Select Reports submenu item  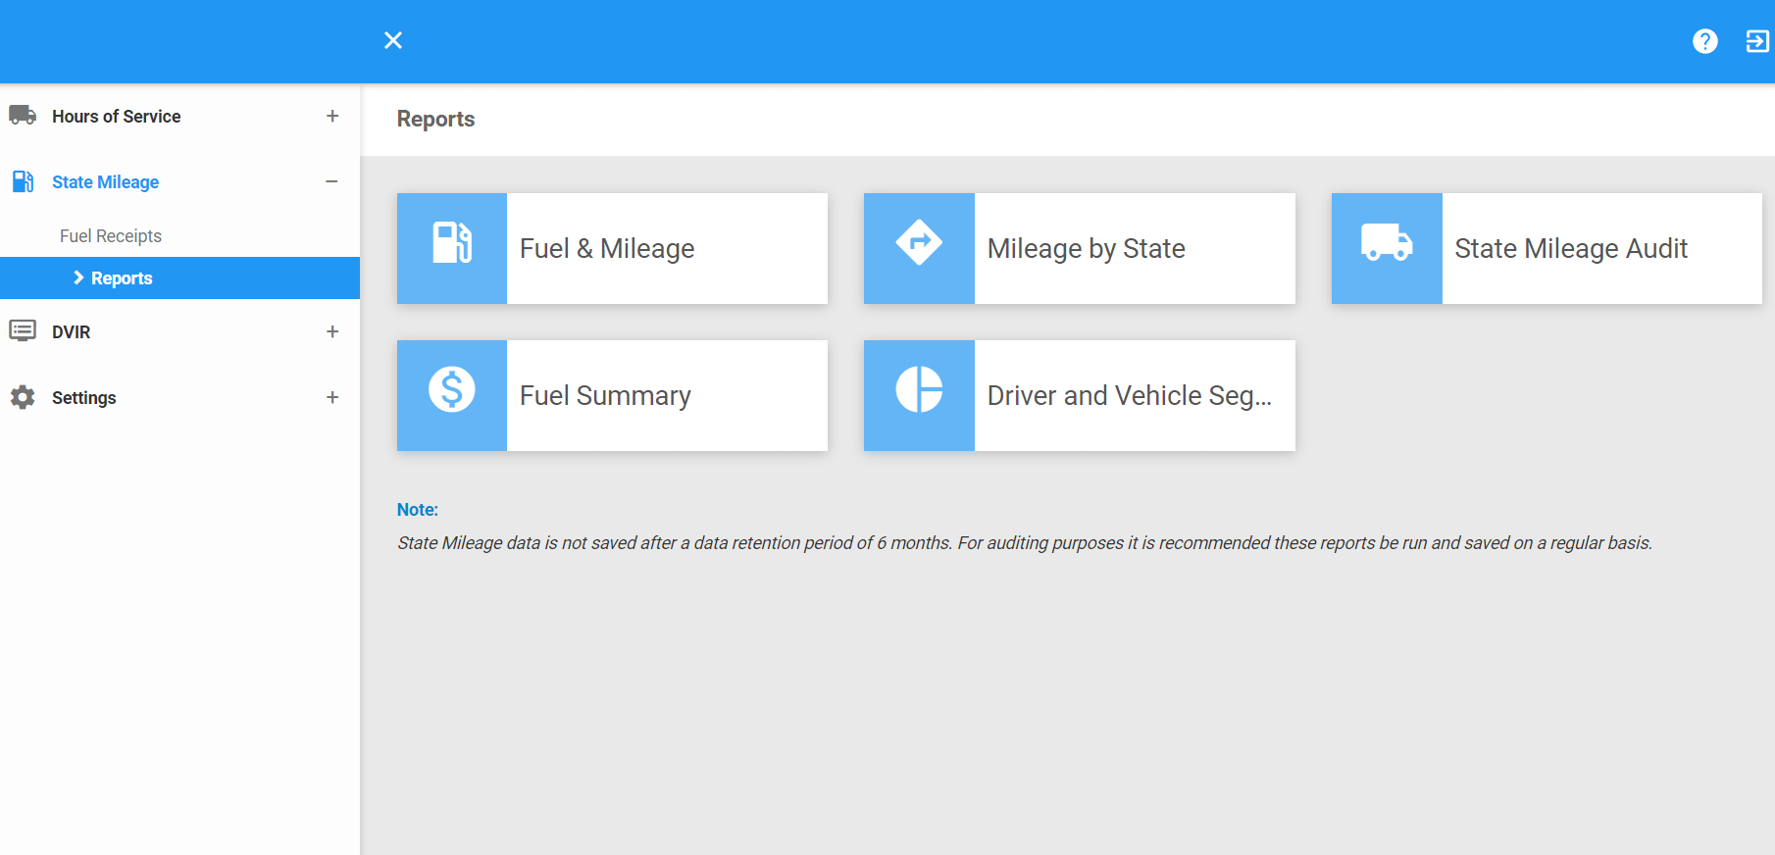click(179, 277)
